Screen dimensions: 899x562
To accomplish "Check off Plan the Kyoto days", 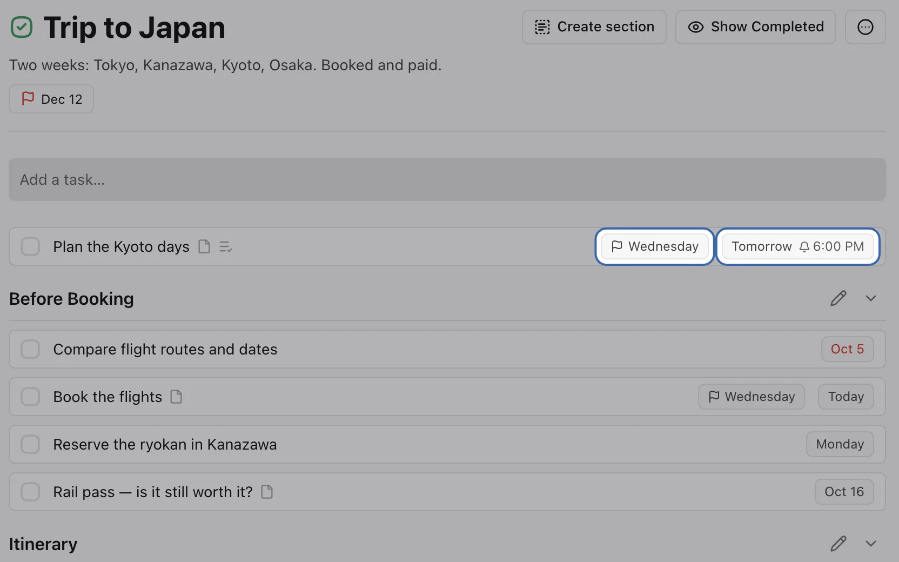I will [30, 246].
